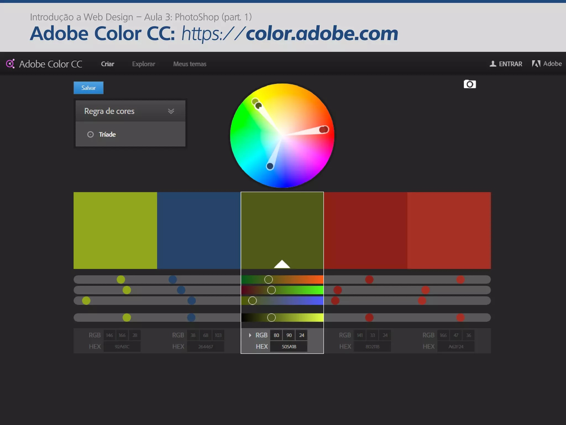Click the red marker on the color wheel
The height and width of the screenshot is (425, 566).
(324, 129)
